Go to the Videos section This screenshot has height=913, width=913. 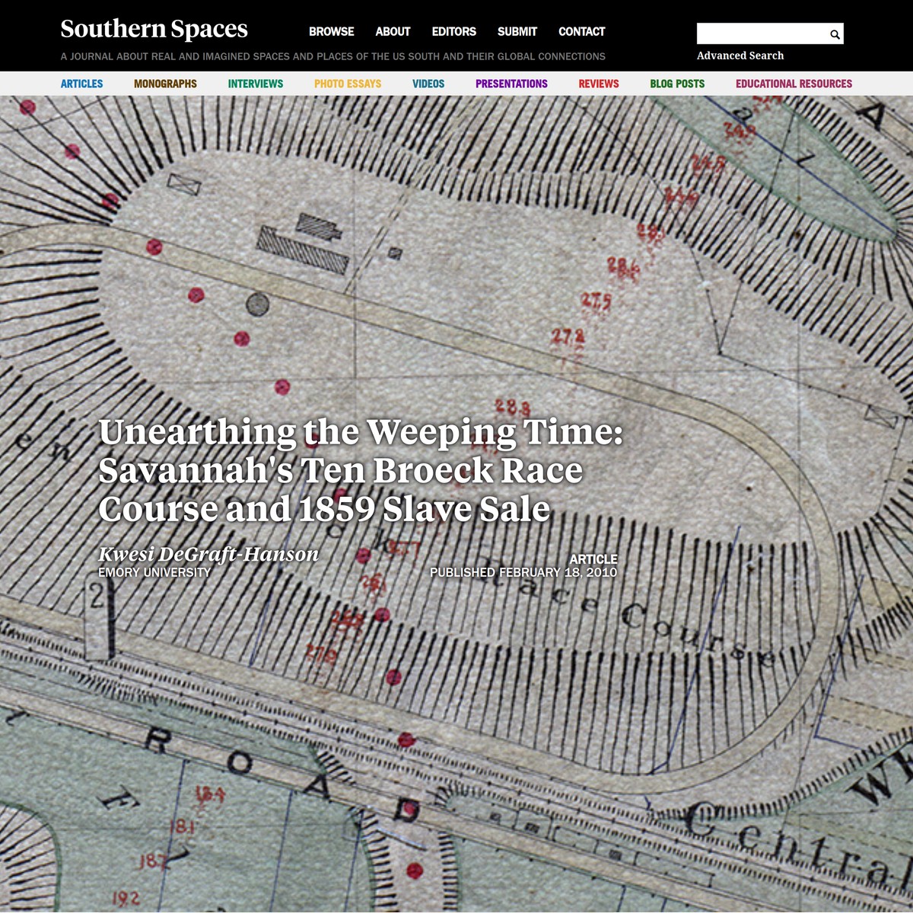(428, 84)
